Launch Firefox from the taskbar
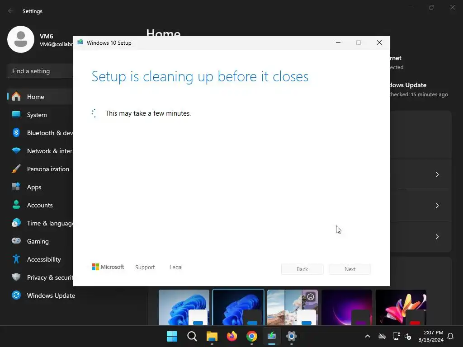 (x=232, y=336)
